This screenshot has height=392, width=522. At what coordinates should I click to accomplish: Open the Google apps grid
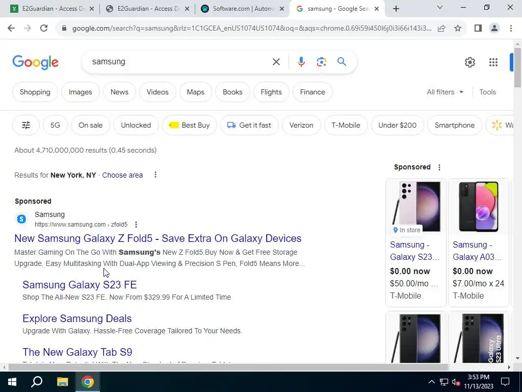493,62
